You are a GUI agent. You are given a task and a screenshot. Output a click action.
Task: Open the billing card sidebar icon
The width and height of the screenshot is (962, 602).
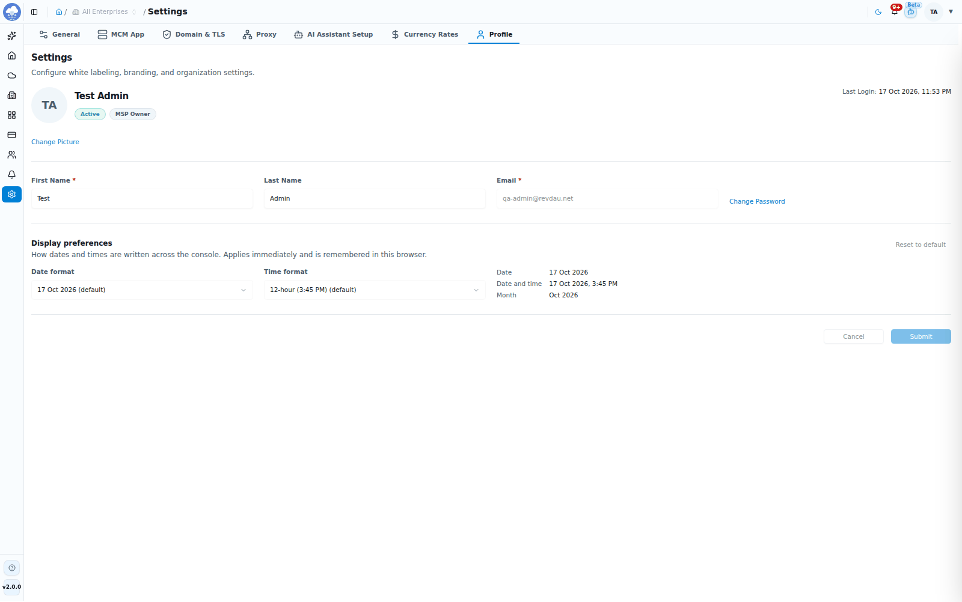point(11,135)
